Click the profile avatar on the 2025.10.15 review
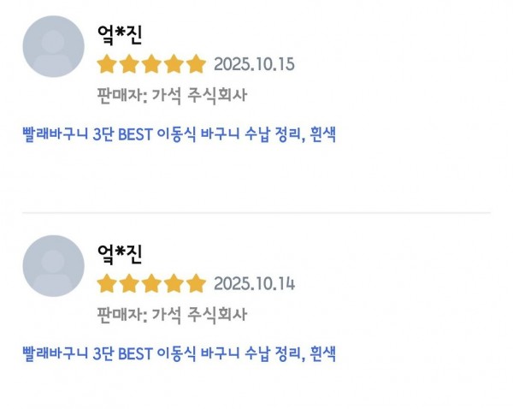513x409 pixels. click(x=53, y=46)
